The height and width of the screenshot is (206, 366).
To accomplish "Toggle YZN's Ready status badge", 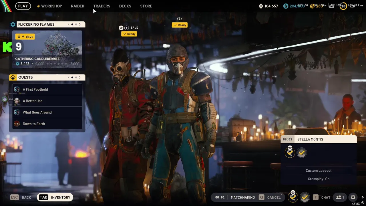I will (180, 25).
